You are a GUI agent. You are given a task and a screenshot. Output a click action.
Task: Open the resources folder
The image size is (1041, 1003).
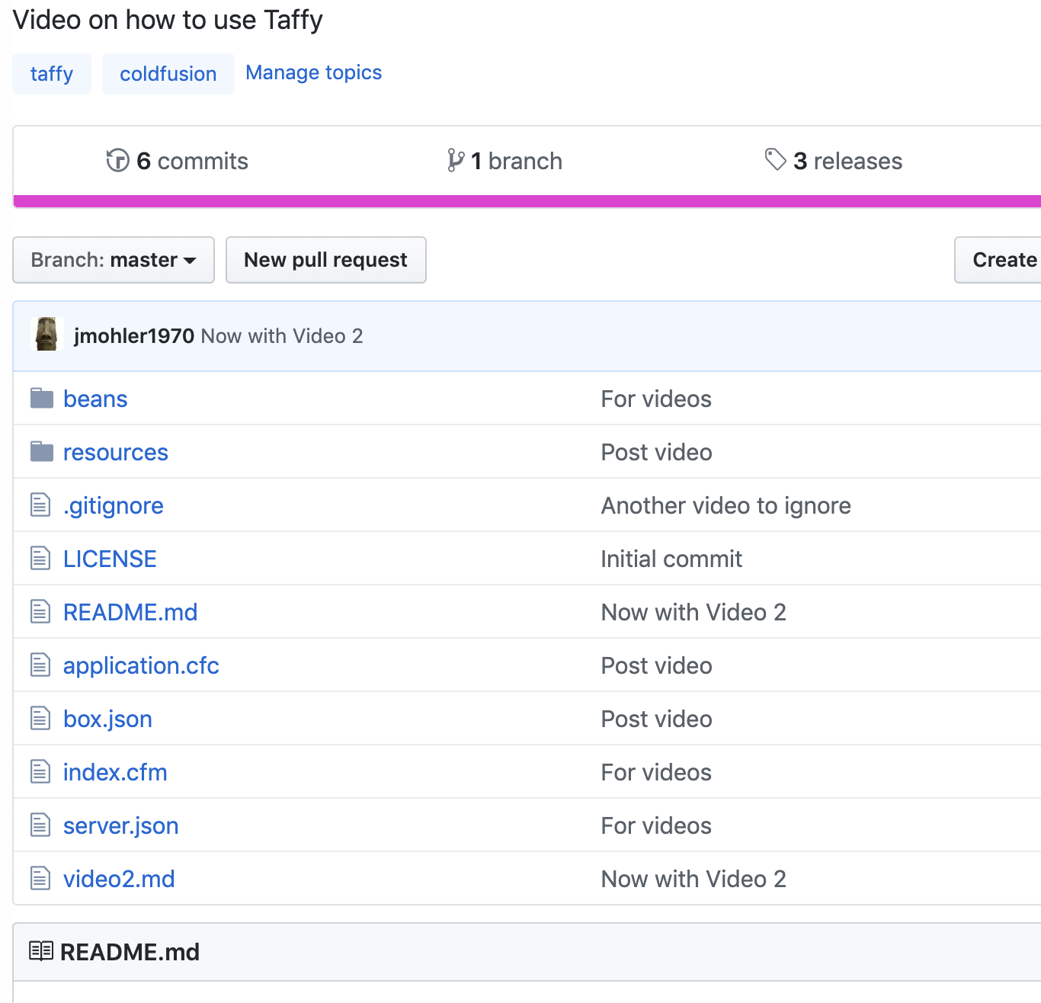[x=116, y=452]
